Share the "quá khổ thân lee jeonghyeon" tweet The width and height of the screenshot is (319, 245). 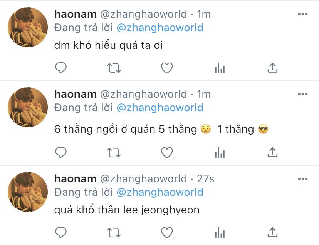(x=272, y=232)
